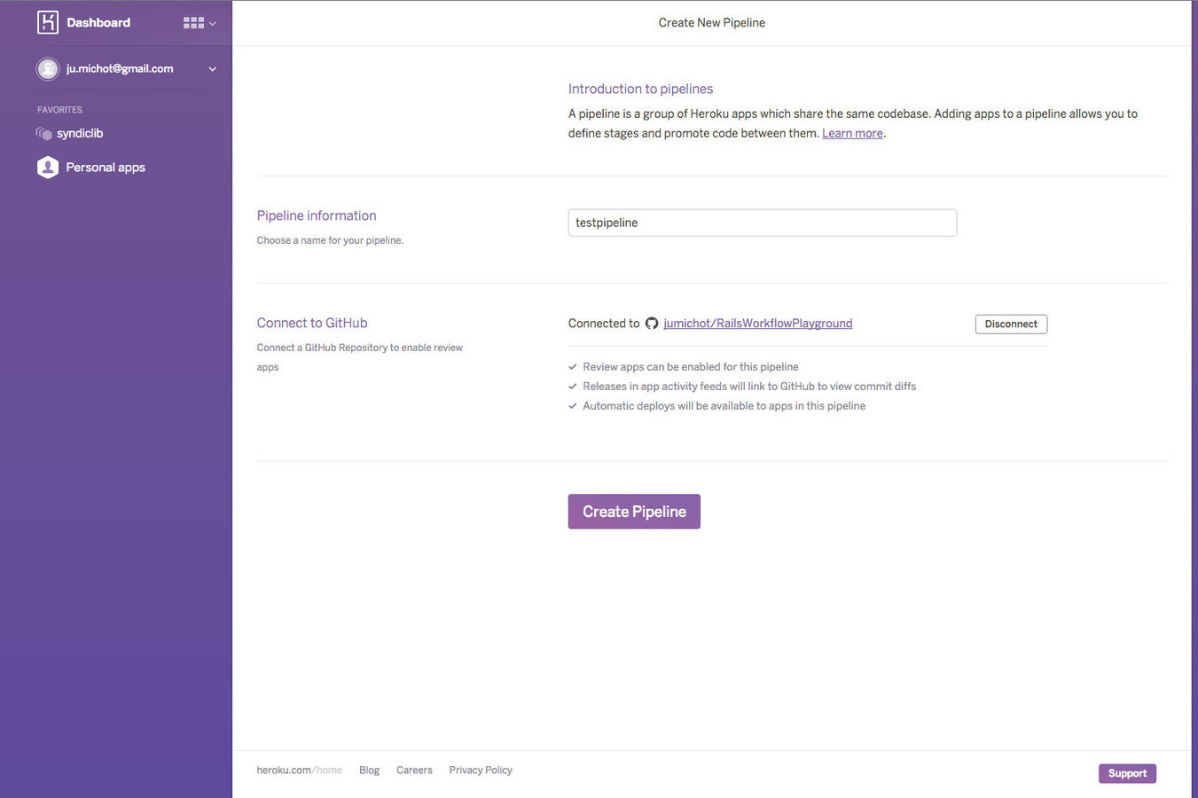Viewport: 1198px width, 798px height.
Task: Open the Blog footer link
Action: pyautogui.click(x=369, y=771)
